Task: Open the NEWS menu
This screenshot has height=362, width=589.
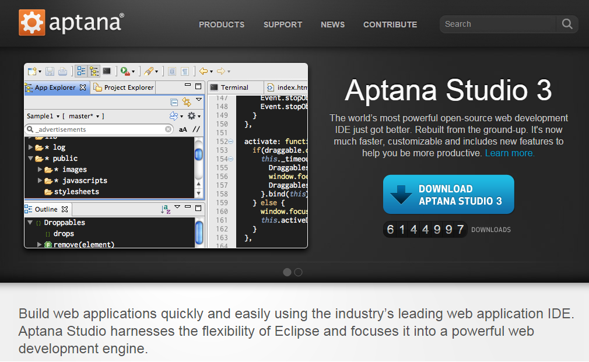Action: tap(333, 24)
